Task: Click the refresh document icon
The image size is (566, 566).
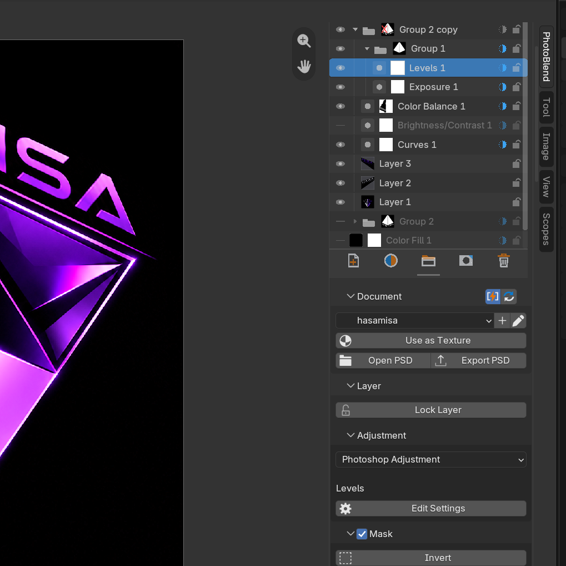Action: click(x=509, y=297)
